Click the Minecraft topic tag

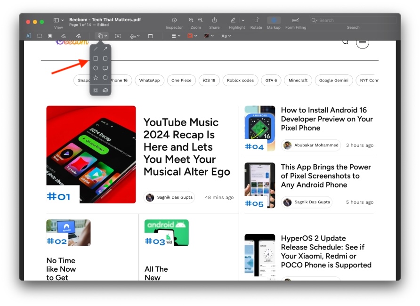click(298, 81)
